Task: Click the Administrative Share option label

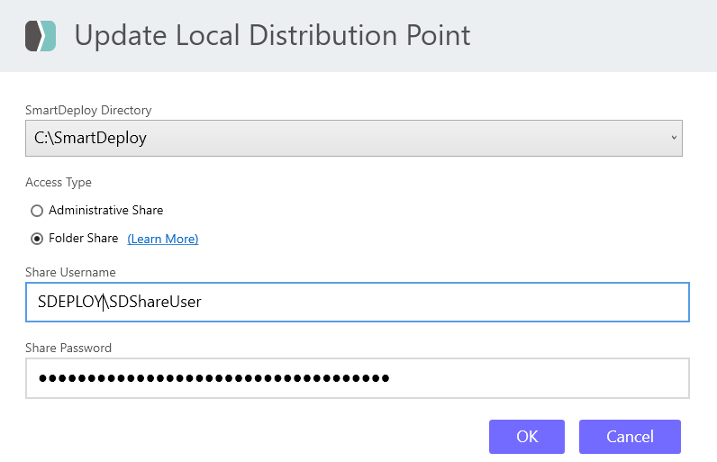Action: pyautogui.click(x=105, y=210)
